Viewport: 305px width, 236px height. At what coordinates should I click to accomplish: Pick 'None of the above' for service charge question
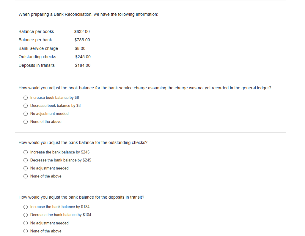point(26,121)
